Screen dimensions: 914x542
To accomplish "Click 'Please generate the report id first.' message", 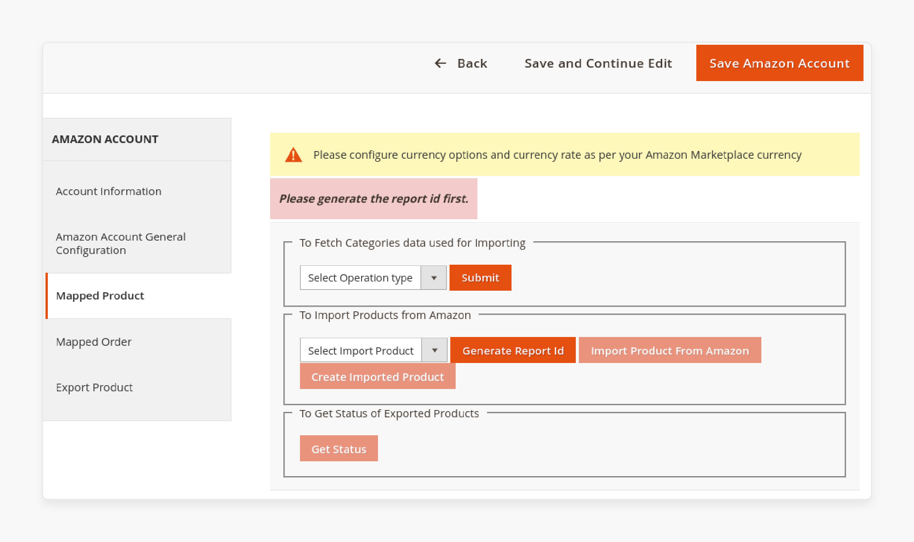I will (373, 199).
